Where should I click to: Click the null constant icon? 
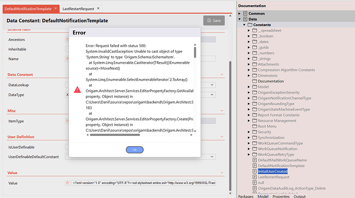coord(255,183)
